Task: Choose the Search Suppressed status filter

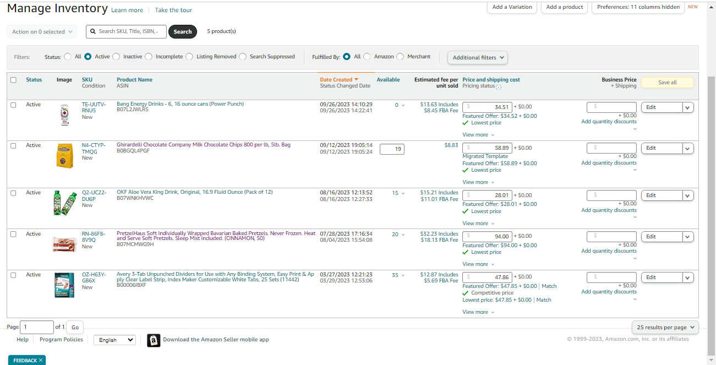Action: (243, 56)
